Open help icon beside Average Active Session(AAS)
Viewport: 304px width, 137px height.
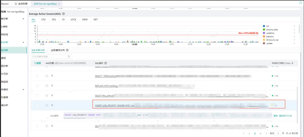tap(63, 14)
